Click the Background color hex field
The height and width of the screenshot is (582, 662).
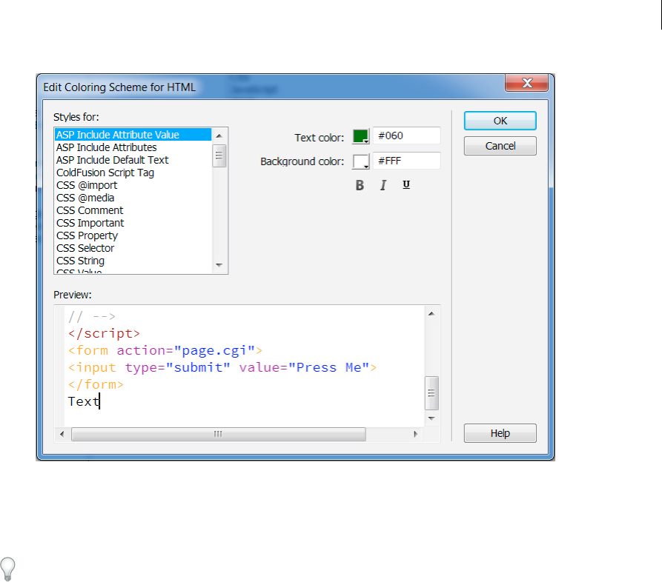(x=406, y=161)
